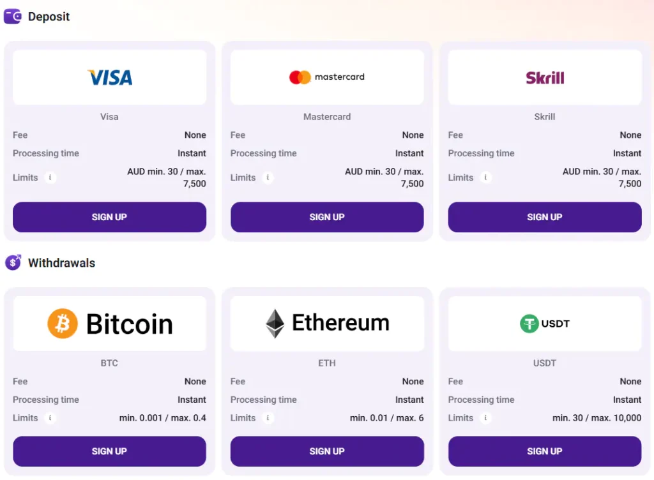Click SIGN UP under Skrill
The width and height of the screenshot is (654, 480).
tap(545, 217)
